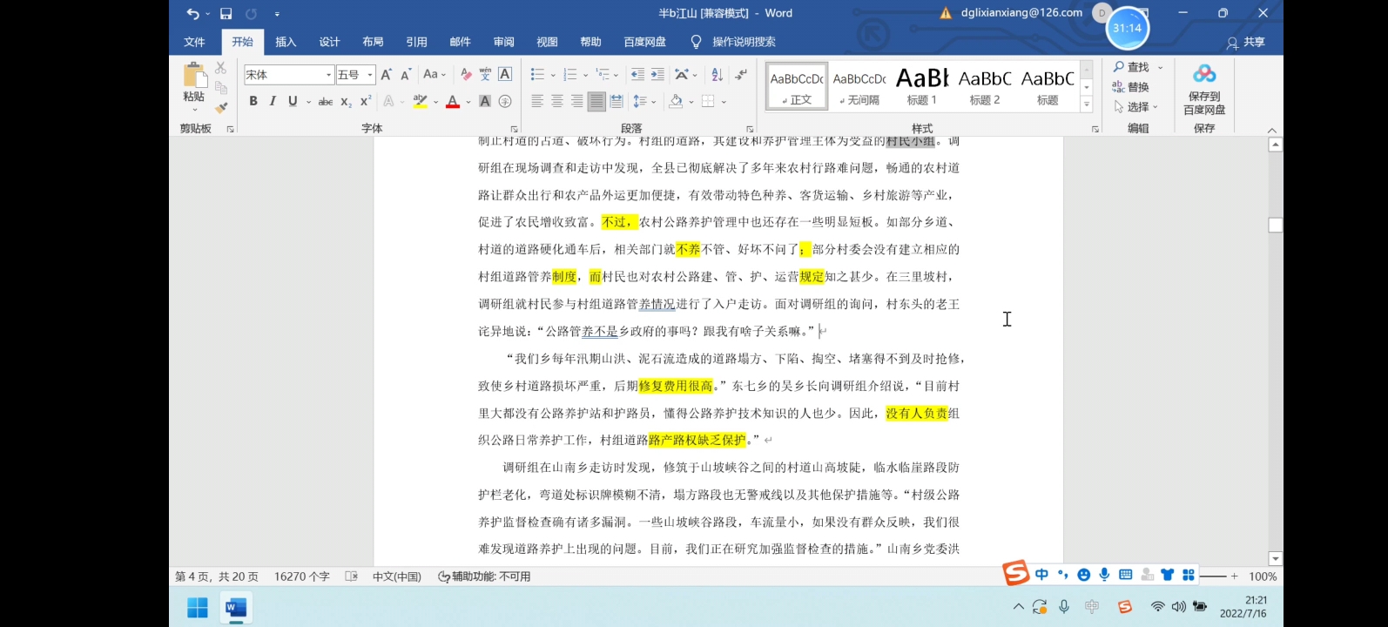Click distributed alignment icon
The height and width of the screenshot is (627, 1388).
tap(617, 102)
